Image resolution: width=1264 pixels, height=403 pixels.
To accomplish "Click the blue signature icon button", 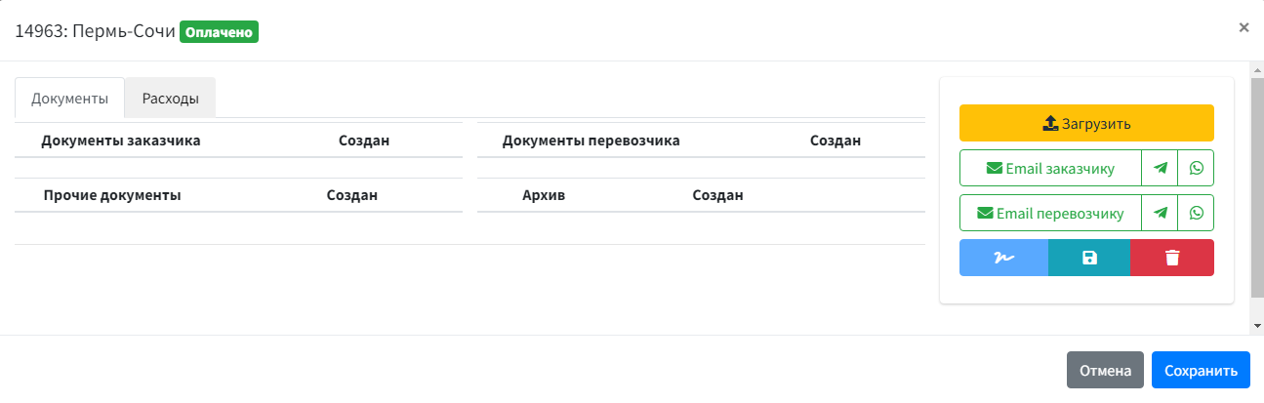I will click(1003, 258).
